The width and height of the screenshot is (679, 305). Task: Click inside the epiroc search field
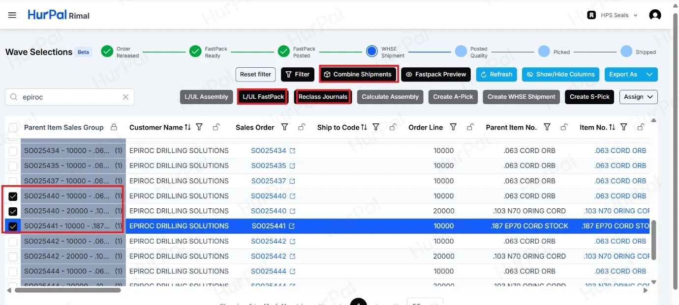pyautogui.click(x=70, y=97)
